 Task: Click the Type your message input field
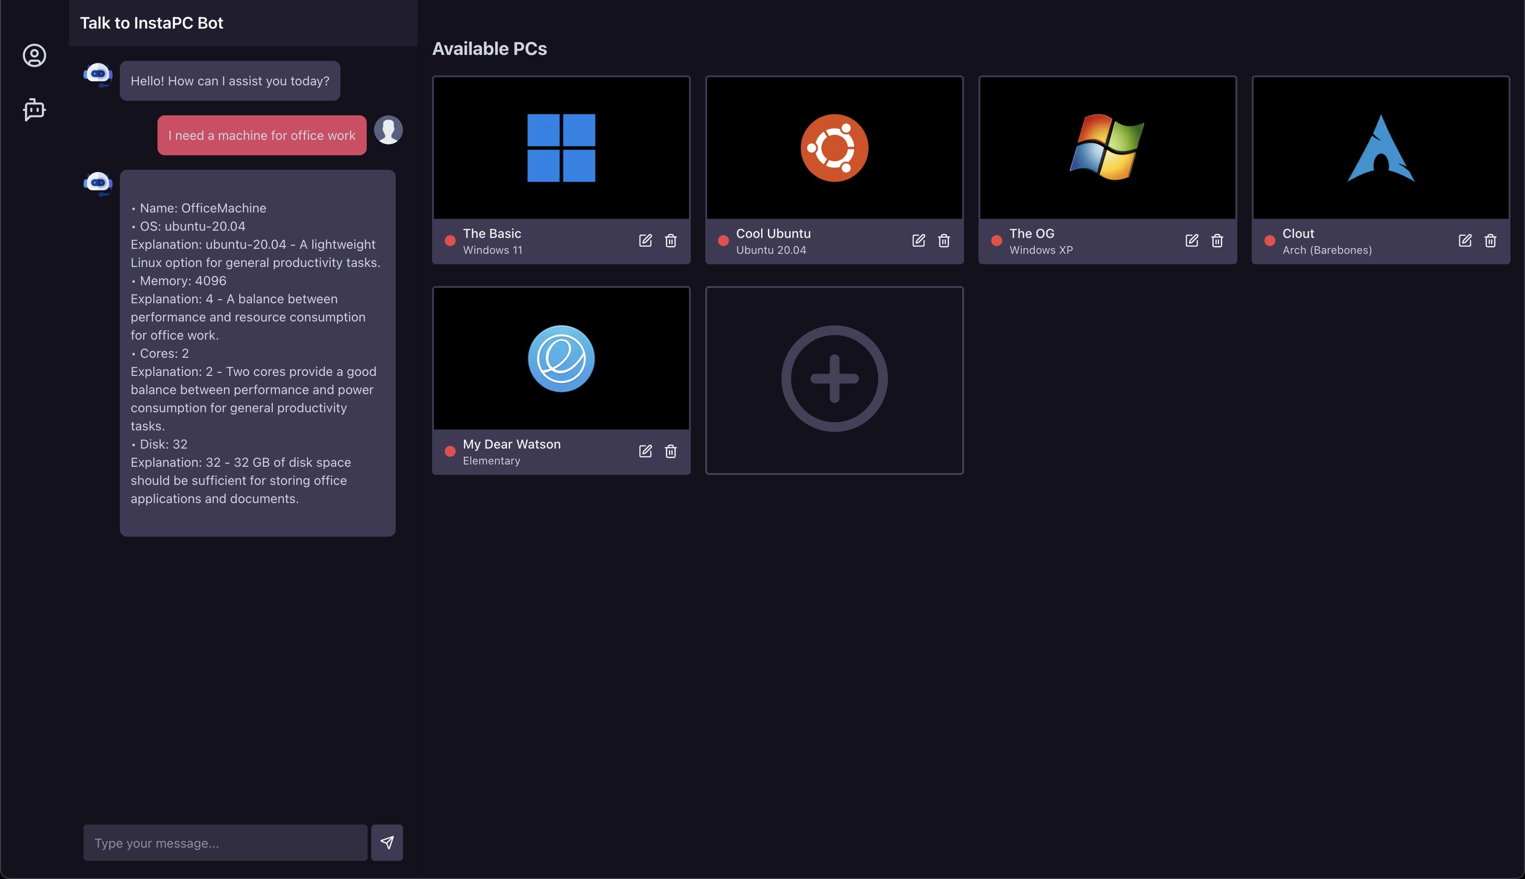tap(225, 842)
